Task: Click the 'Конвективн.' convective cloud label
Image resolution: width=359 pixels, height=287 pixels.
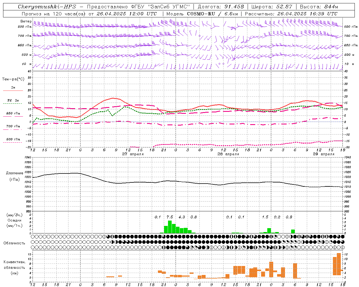Action: tap(14, 262)
